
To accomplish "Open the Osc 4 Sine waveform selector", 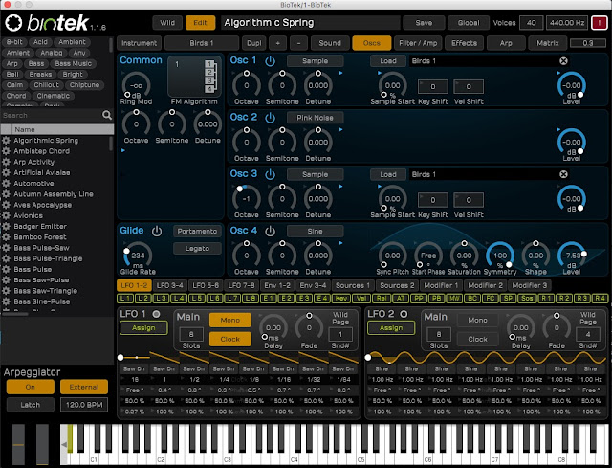I will click(x=315, y=231).
